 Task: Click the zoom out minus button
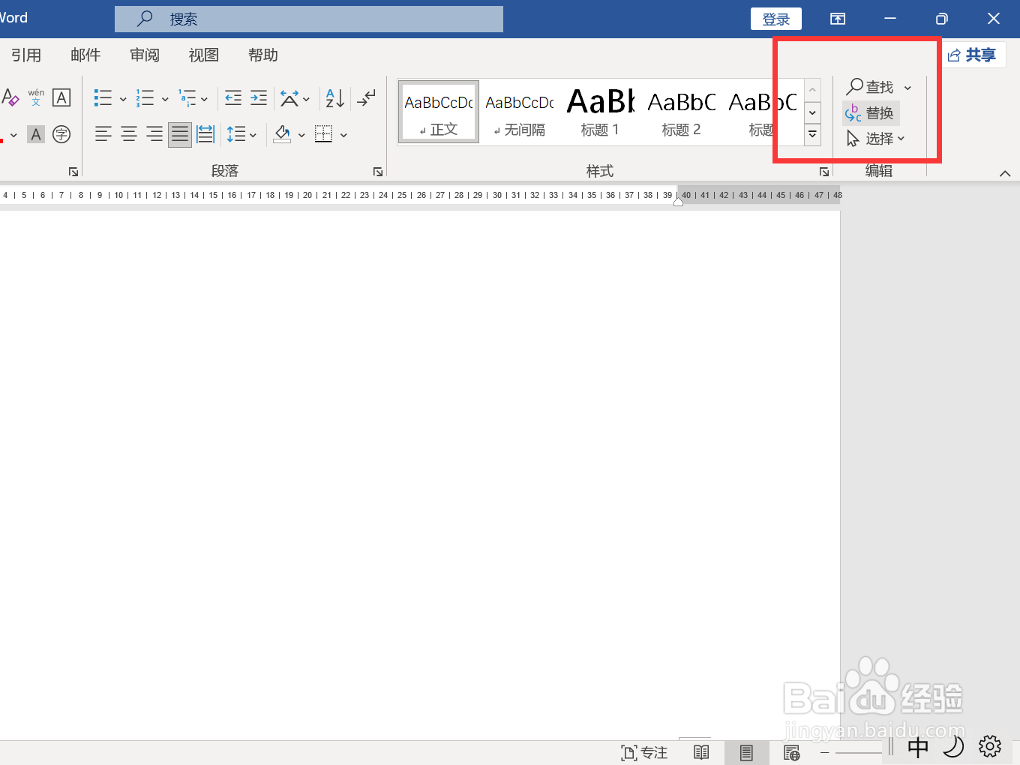(x=825, y=752)
